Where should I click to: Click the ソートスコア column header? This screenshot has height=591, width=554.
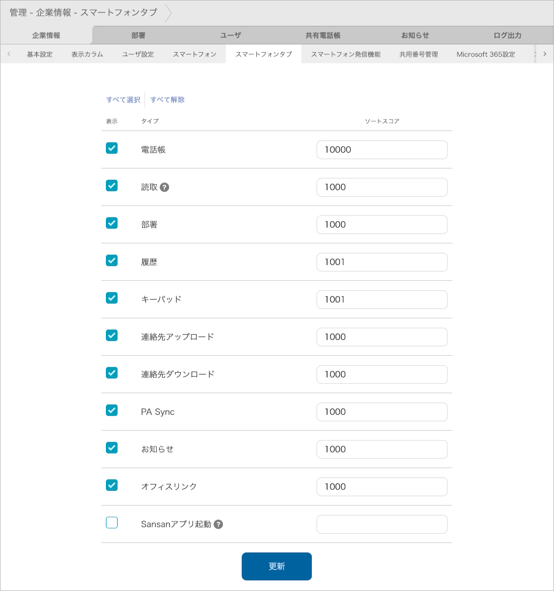click(x=382, y=121)
